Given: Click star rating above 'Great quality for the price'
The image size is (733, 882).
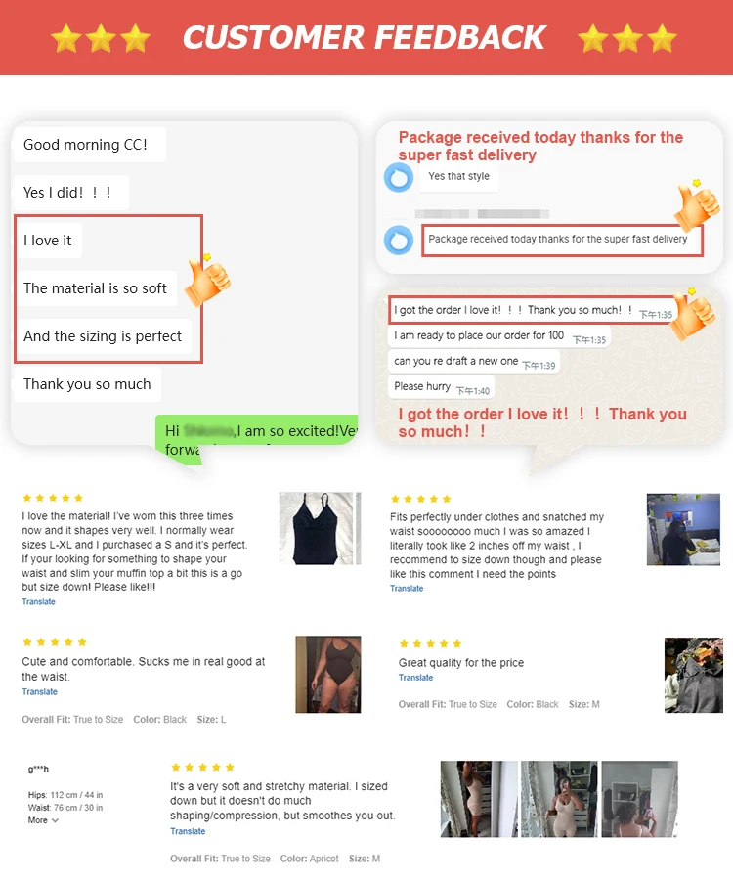Looking at the screenshot, I should coord(430,643).
